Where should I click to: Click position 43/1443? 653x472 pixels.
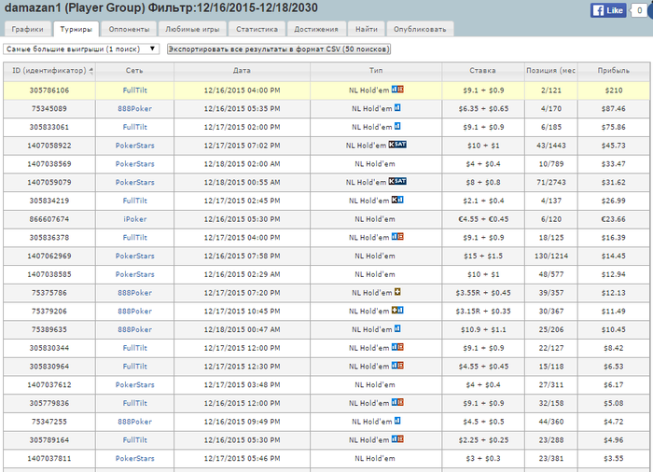551,146
